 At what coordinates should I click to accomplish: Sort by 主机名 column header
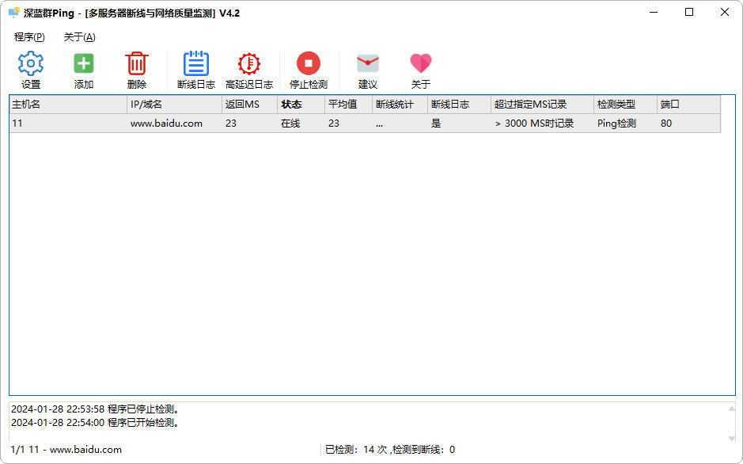tap(68, 105)
